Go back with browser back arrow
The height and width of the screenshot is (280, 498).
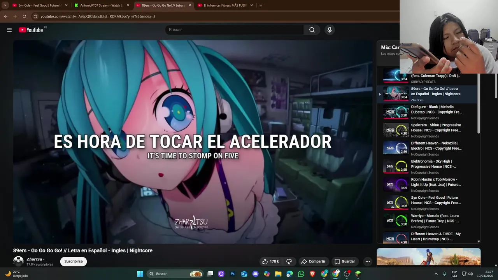[5, 16]
